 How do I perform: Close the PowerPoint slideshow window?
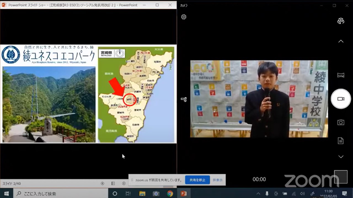coord(170,5)
